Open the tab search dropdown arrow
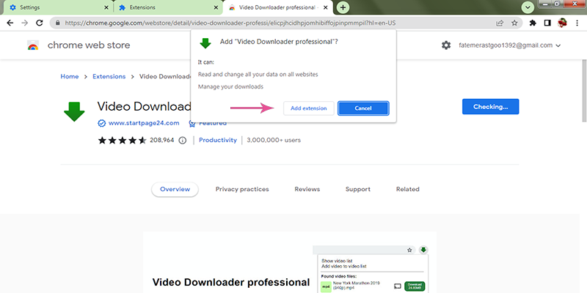The width and height of the screenshot is (587, 293). [x=527, y=7]
